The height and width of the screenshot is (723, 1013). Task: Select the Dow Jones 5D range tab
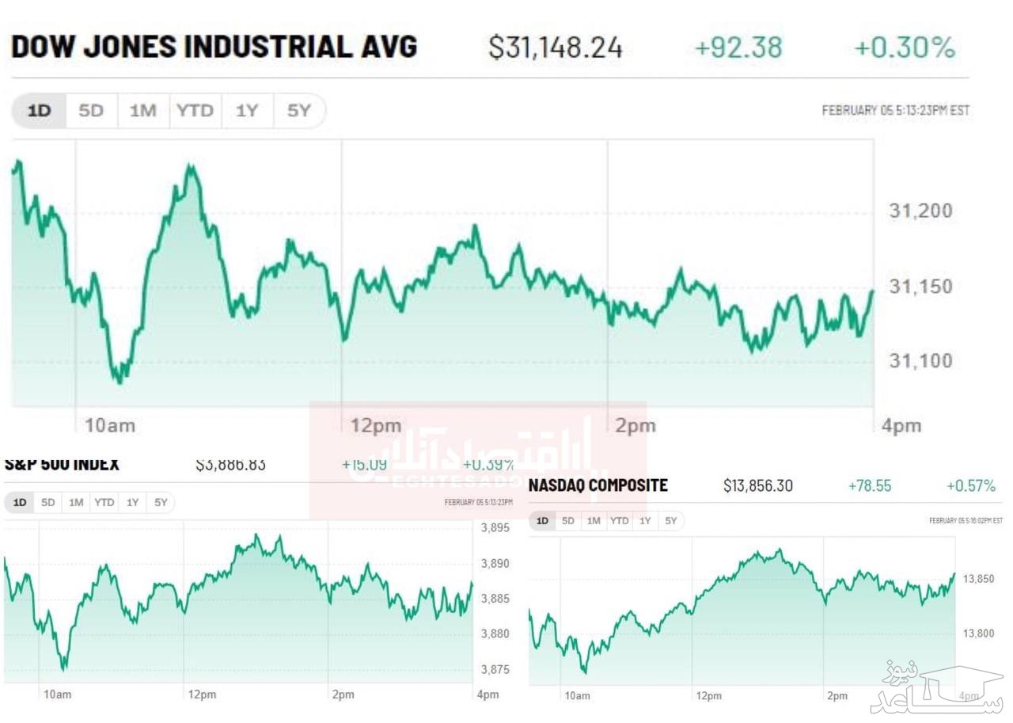point(91,111)
